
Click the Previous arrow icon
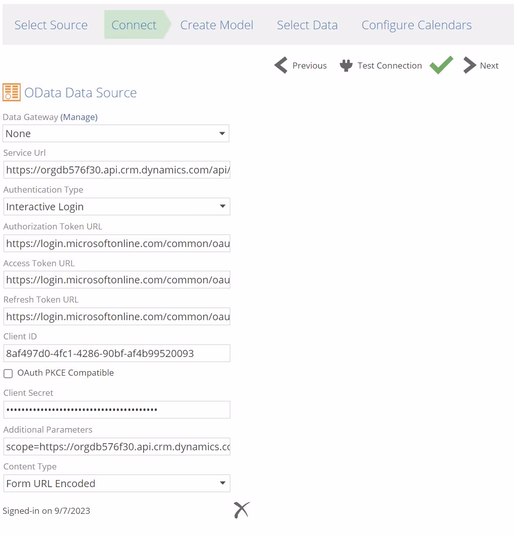pyautogui.click(x=281, y=66)
